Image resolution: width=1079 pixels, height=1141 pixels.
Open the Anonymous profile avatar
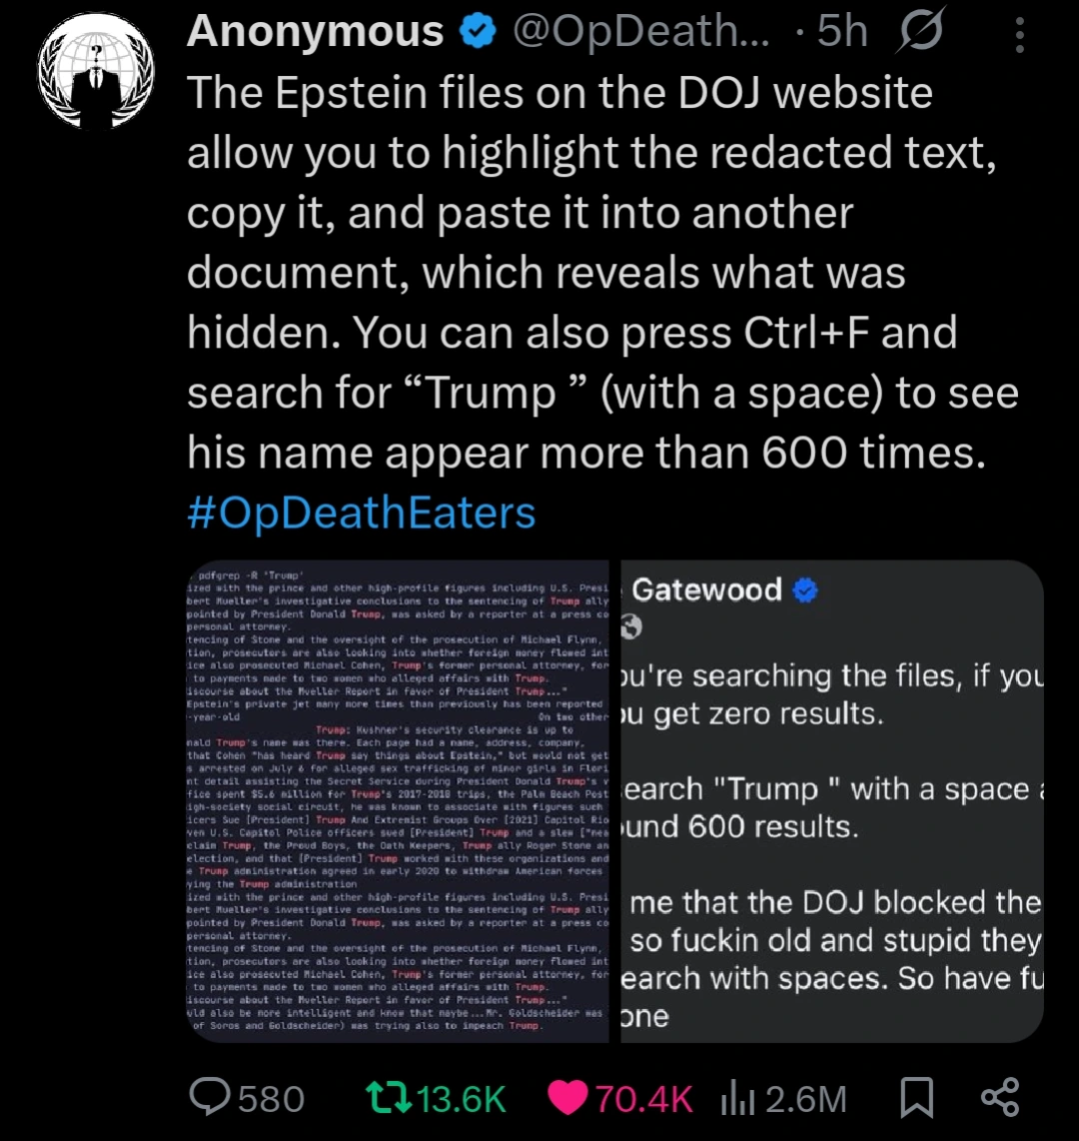pyautogui.click(x=97, y=72)
